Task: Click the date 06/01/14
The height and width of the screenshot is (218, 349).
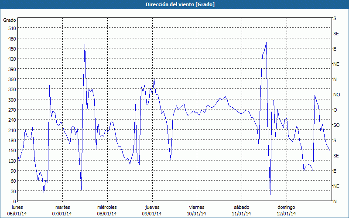Action: coord(17,214)
